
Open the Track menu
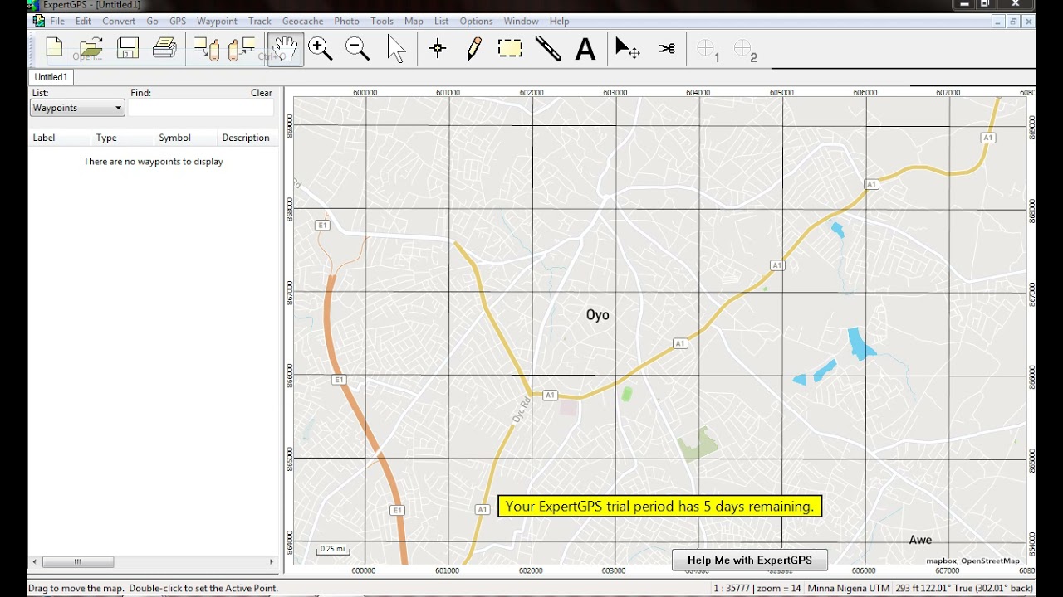pyautogui.click(x=259, y=21)
